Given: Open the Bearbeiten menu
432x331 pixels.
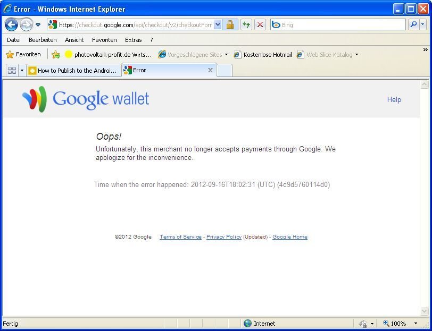Looking at the screenshot, I should (x=43, y=40).
